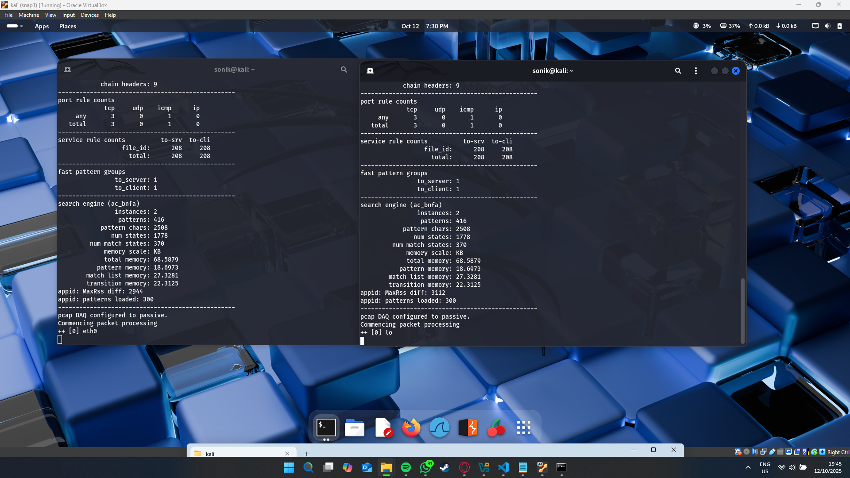This screenshot has height=478, width=850.
Task: Launch Firefox from the dock
Action: tap(411, 428)
